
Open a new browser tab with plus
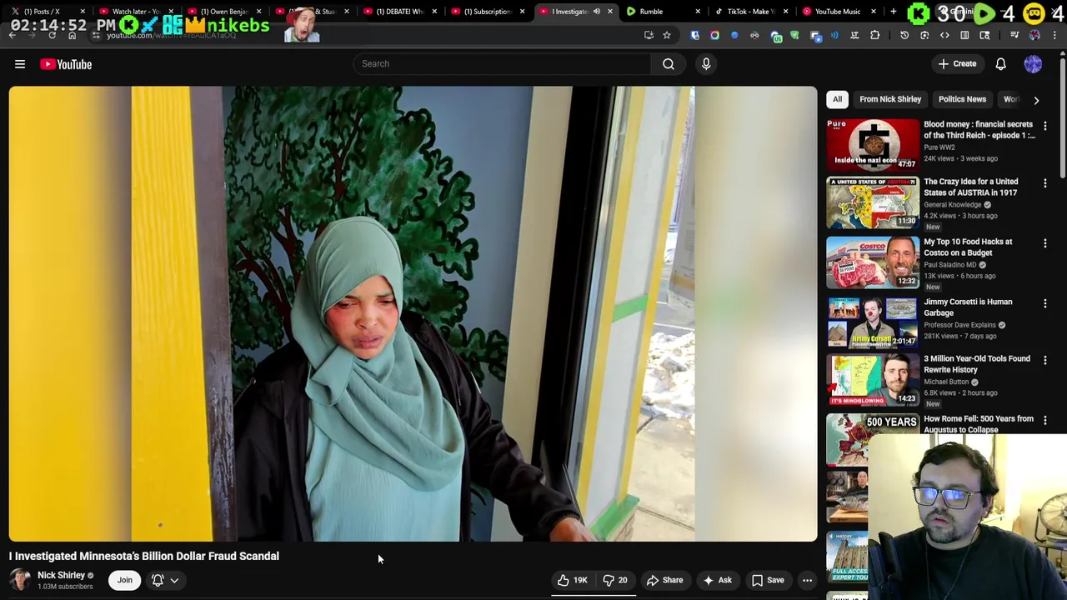click(894, 12)
